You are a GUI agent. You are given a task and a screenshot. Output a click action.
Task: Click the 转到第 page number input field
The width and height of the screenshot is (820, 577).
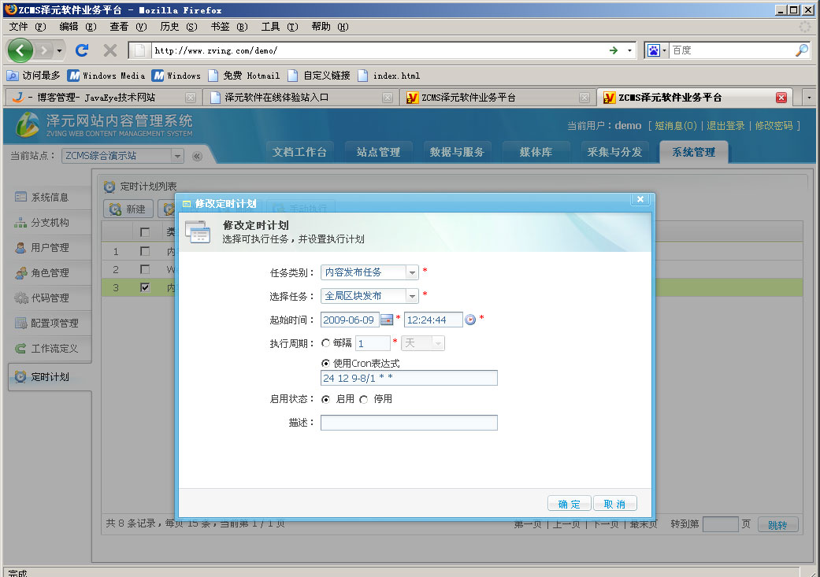click(721, 524)
